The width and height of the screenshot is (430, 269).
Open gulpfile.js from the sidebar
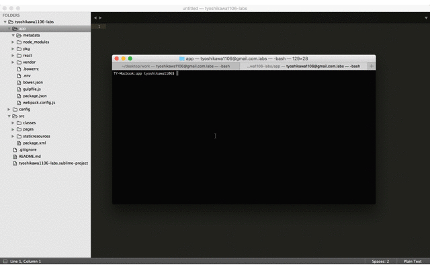click(32, 89)
